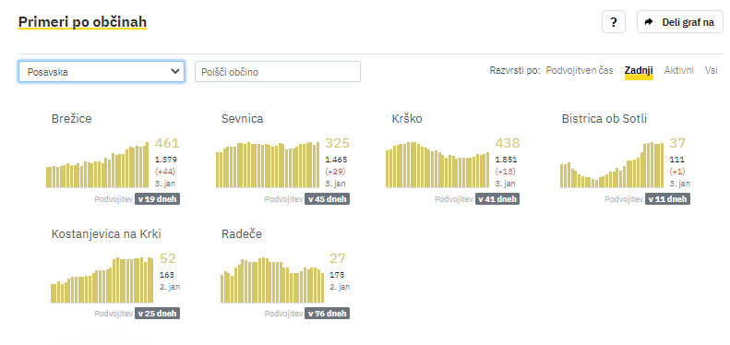
Task: Click the Kostanjevica na Krki chart
Action: pos(102,280)
